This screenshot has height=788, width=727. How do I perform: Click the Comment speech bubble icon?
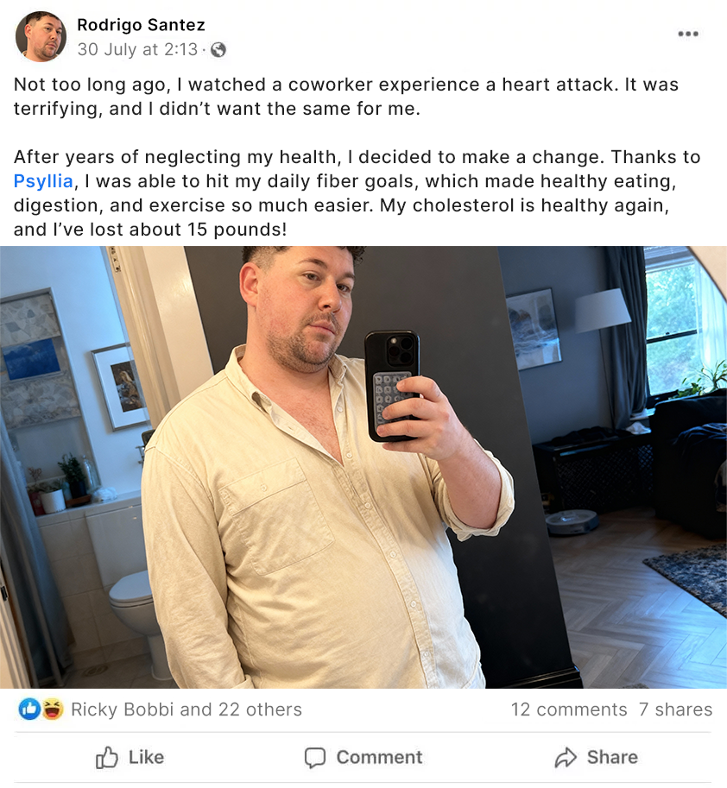pyautogui.click(x=315, y=757)
